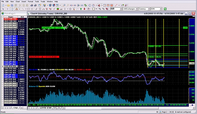The image size is (197, 114).
Task: Select the rectangle drawing tool
Action: 28,9
